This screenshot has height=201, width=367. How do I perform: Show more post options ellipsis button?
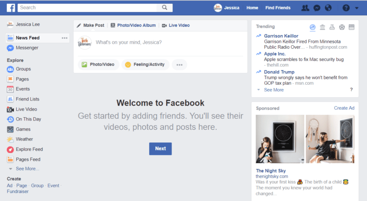(x=179, y=65)
